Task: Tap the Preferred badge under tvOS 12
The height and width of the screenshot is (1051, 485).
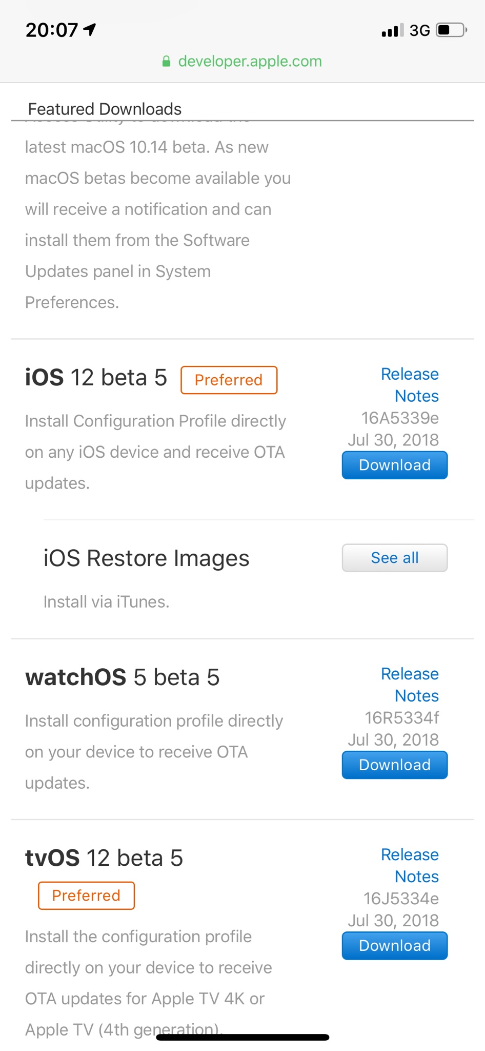Action: (x=86, y=896)
